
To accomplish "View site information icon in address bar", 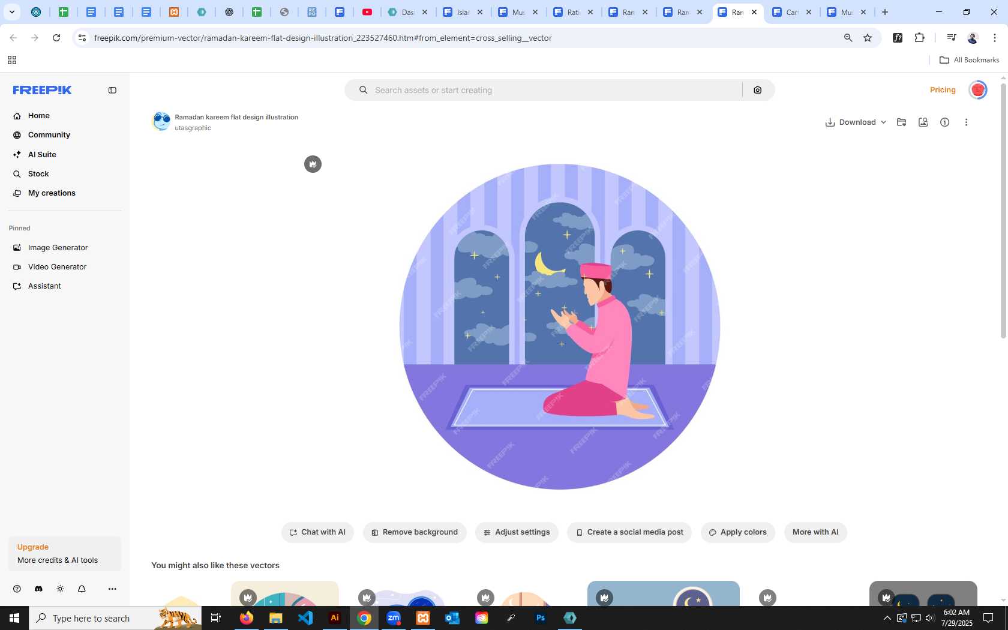I will [82, 38].
